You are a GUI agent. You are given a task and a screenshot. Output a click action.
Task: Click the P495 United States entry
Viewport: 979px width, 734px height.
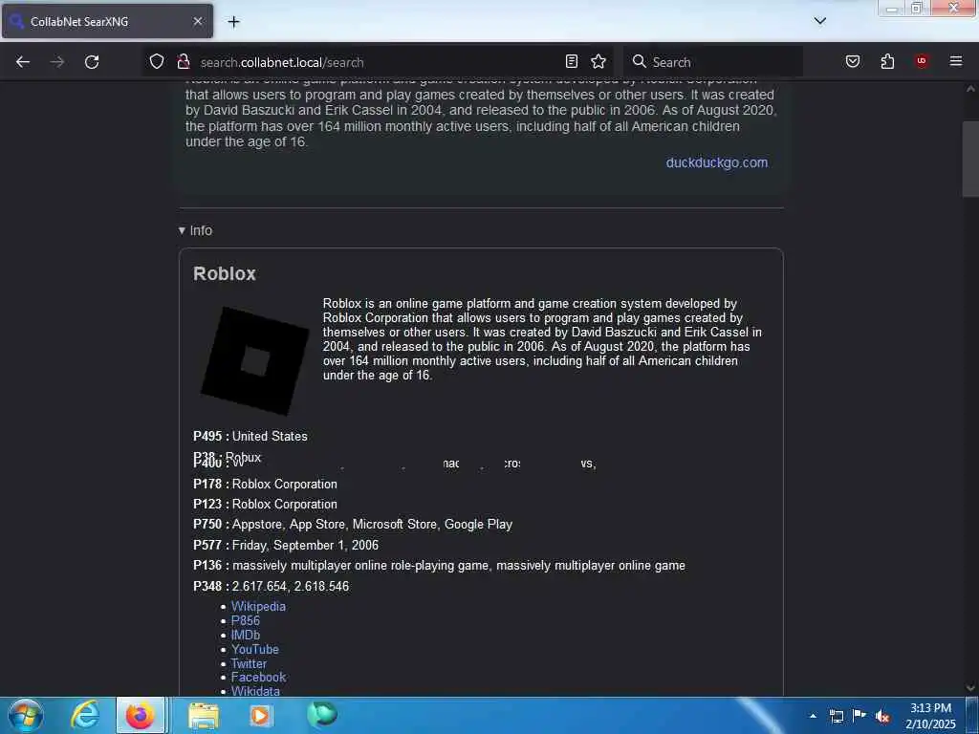(x=250, y=436)
